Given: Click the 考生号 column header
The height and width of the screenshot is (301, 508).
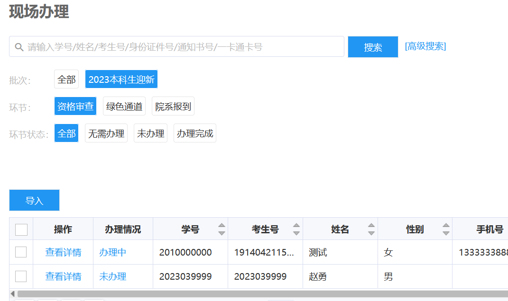Looking at the screenshot, I should [265, 230].
